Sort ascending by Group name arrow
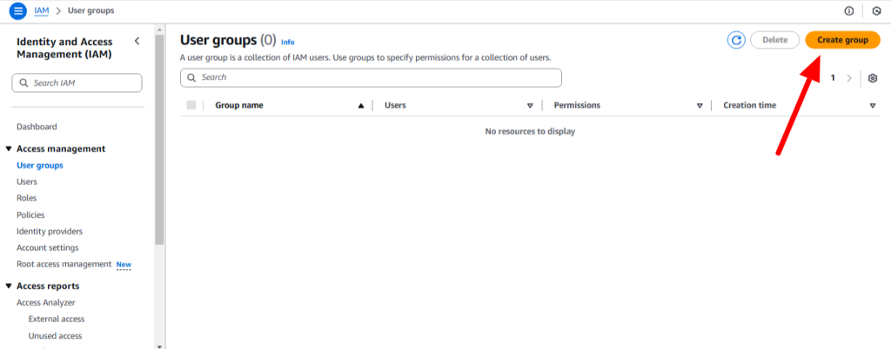This screenshot has width=891, height=349. pos(361,105)
